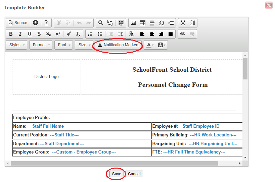This screenshot has height=182, width=275.
Task: Click the ---District Logo--- placeholder
Action: [46, 77]
